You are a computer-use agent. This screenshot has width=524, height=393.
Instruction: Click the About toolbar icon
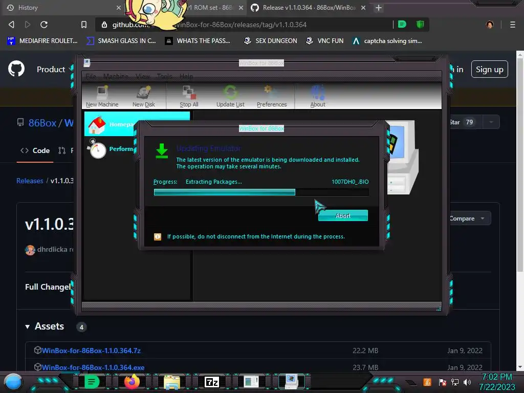tap(317, 97)
